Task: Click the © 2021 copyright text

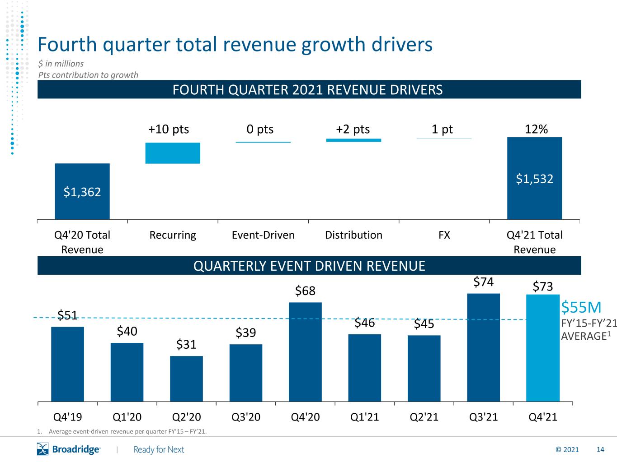Action: click(567, 449)
